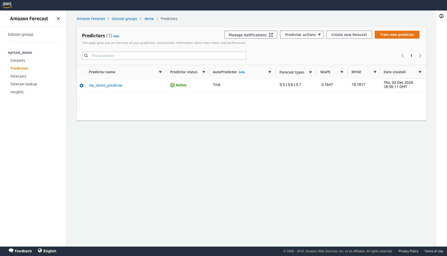Viewport: 447px width, 256px height.
Task: Click Train new predictor button
Action: [x=397, y=35]
